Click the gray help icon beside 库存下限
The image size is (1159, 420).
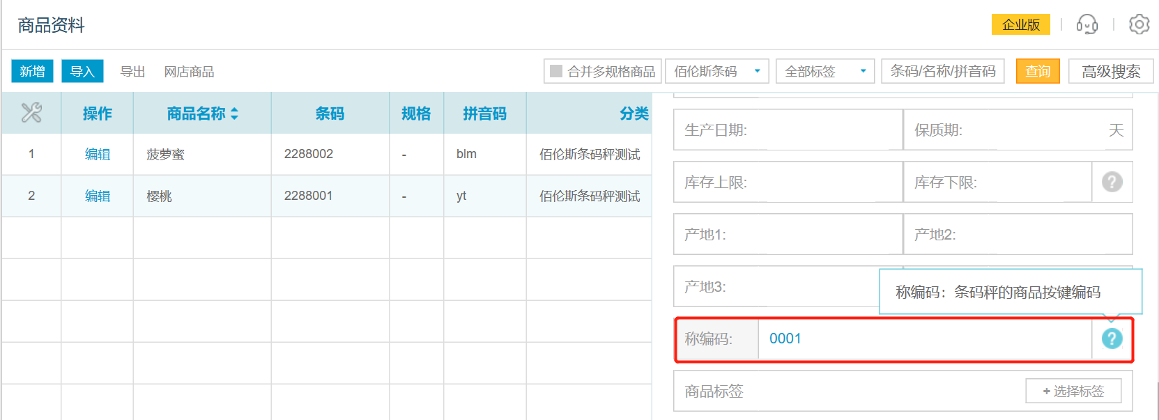[x=1112, y=182]
